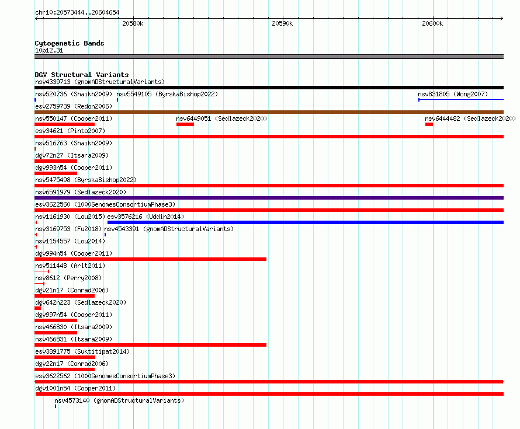
Task: Select the nsv4573140 gnomAD variant label
Action: pos(119,400)
